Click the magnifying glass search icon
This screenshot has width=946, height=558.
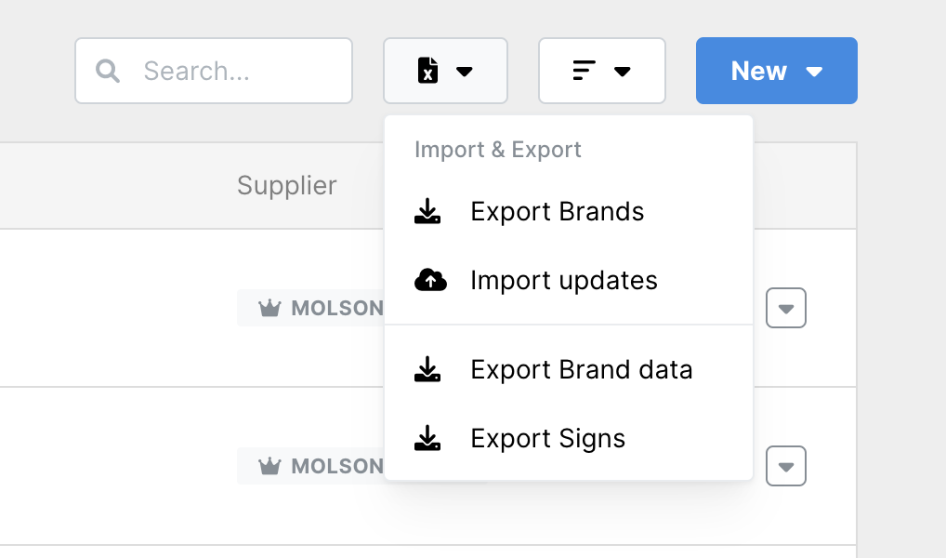point(108,71)
